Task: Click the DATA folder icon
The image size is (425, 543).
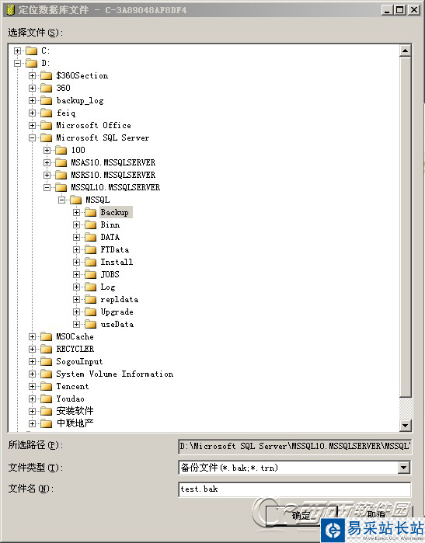Action: (90, 237)
